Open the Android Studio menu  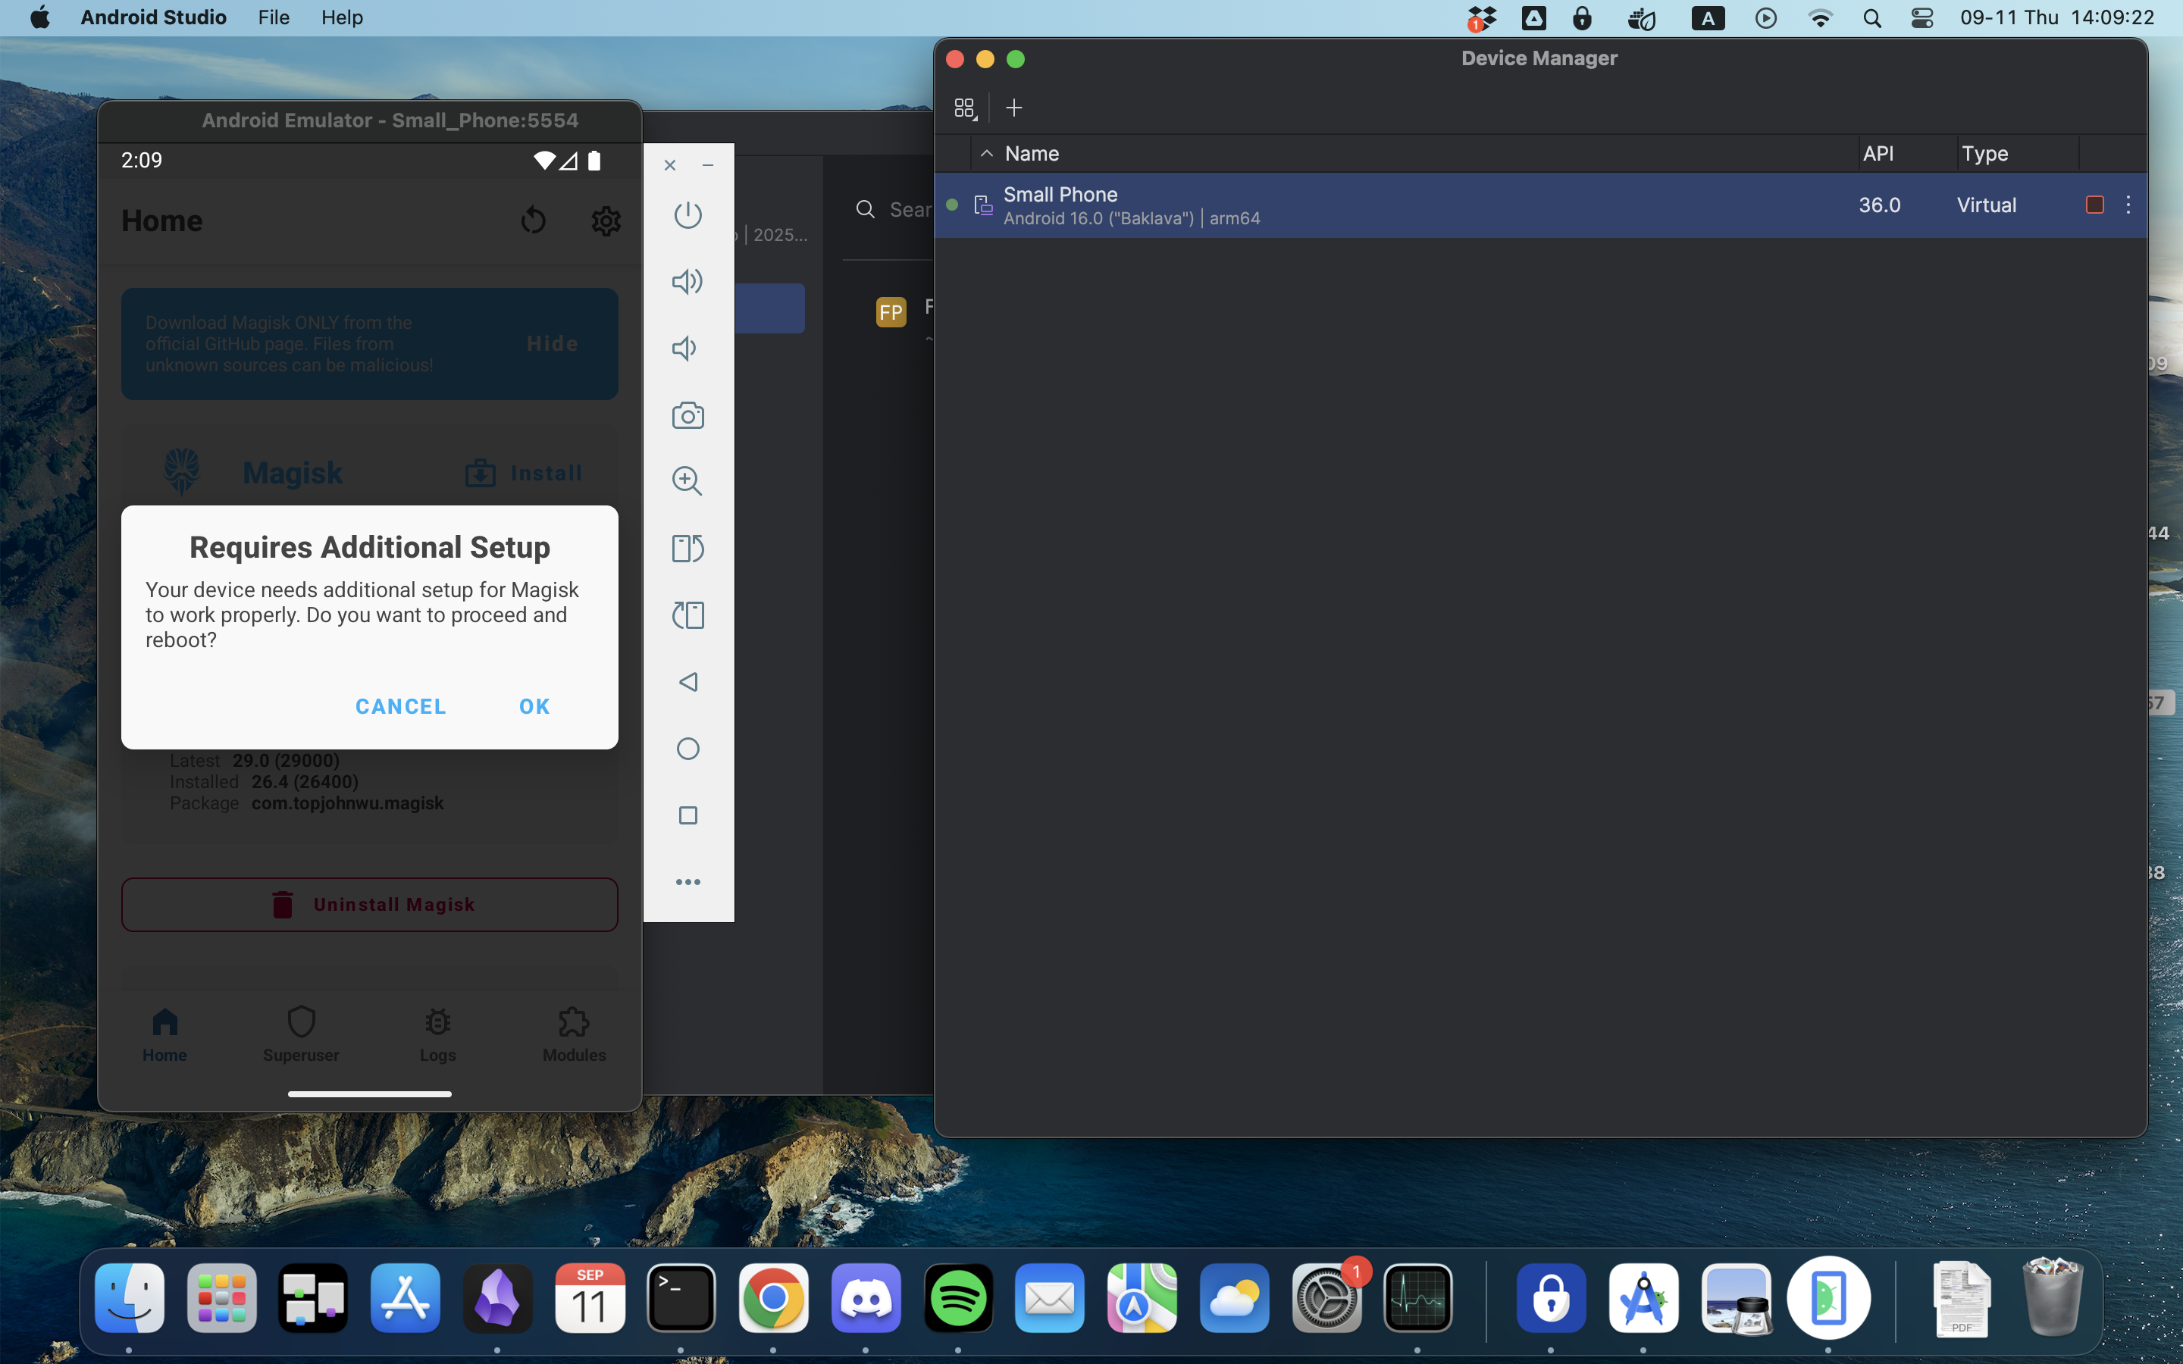pyautogui.click(x=153, y=17)
